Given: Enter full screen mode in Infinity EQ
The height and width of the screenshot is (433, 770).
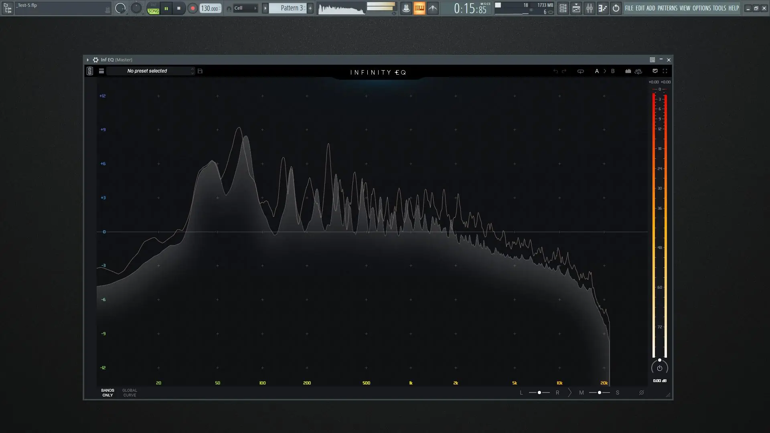Looking at the screenshot, I should point(665,71).
